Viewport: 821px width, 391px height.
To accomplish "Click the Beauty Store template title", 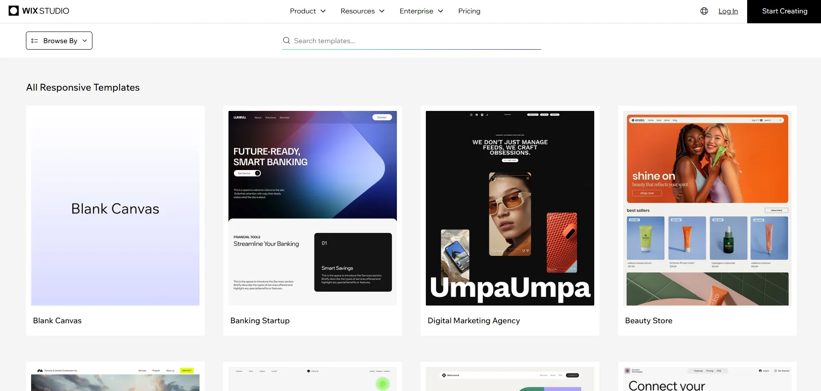I will point(649,321).
